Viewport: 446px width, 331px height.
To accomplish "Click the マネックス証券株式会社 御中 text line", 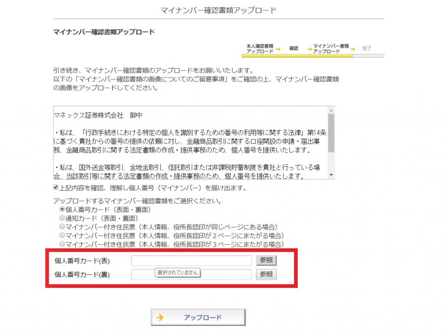I will [x=98, y=115].
